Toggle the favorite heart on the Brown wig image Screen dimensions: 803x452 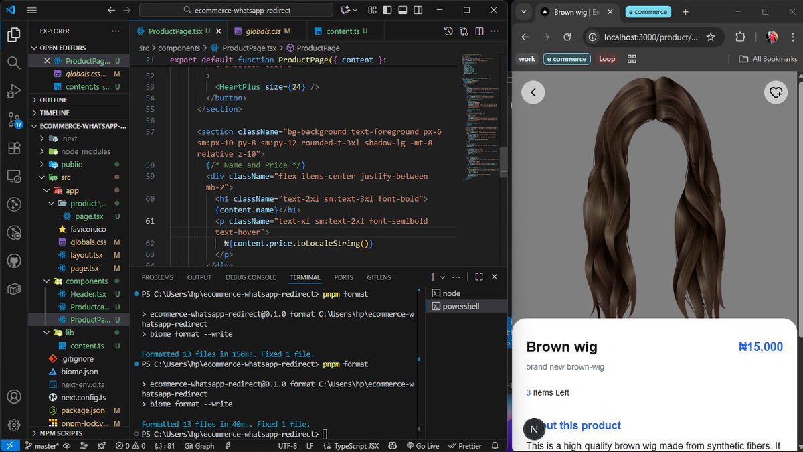coord(776,92)
